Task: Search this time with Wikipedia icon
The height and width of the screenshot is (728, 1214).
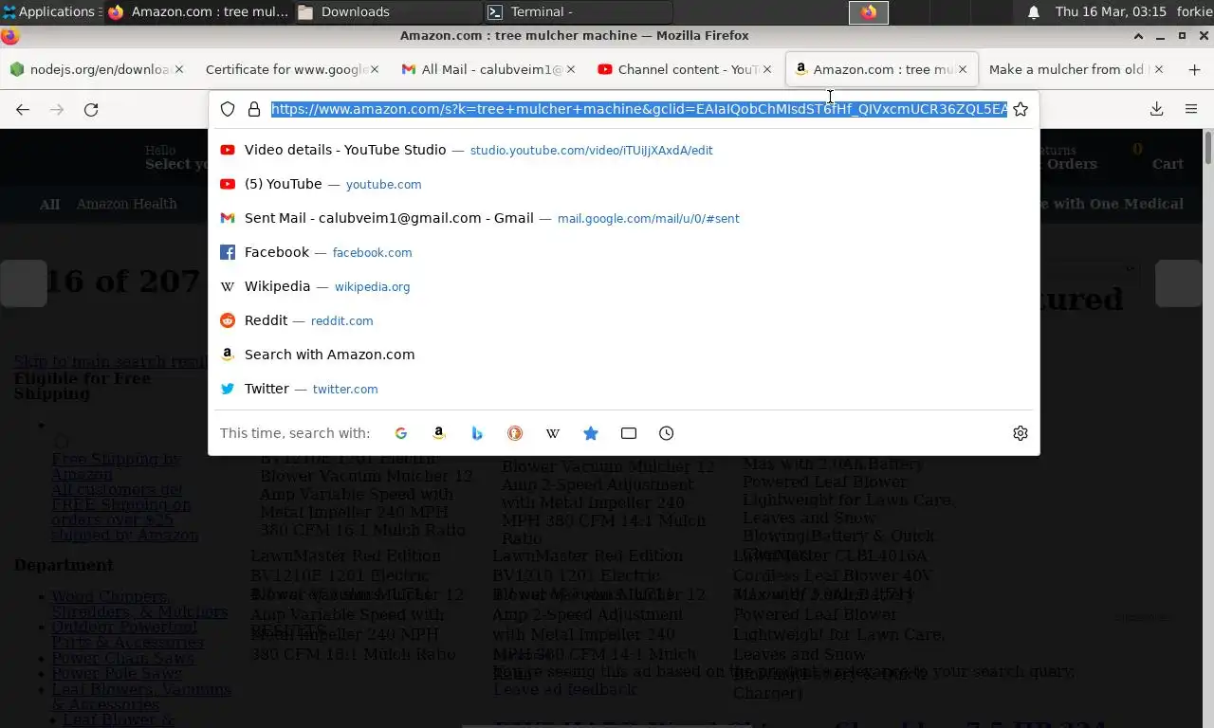Action: (553, 433)
